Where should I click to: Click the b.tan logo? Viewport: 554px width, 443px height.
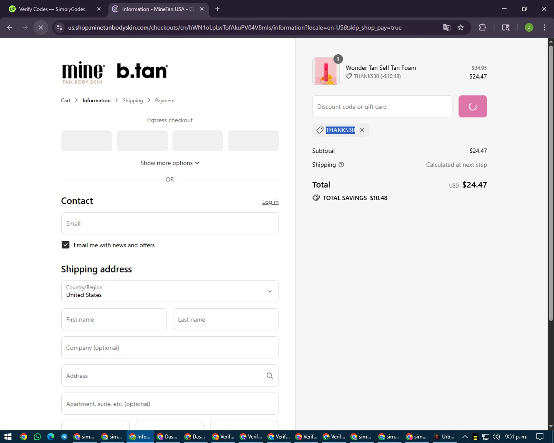tap(142, 71)
